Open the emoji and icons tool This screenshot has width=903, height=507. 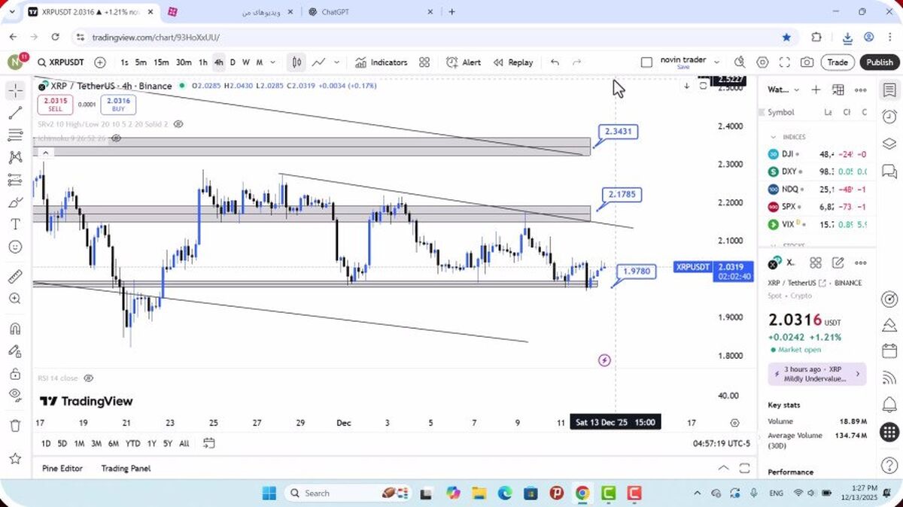pos(15,247)
